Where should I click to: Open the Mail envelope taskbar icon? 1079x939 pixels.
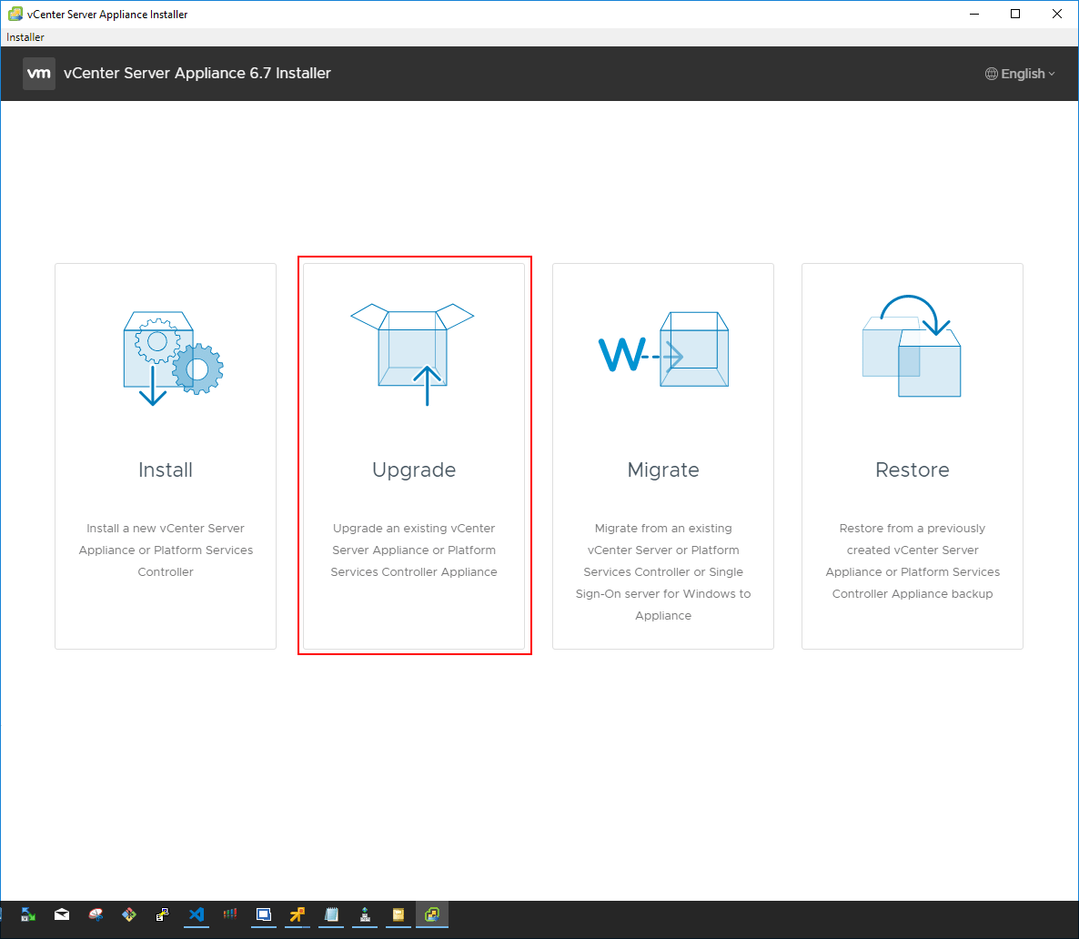pyautogui.click(x=62, y=914)
